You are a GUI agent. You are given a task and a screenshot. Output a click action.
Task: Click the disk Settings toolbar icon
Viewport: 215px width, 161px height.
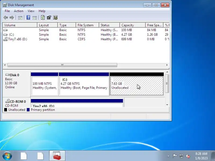tap(55, 17)
